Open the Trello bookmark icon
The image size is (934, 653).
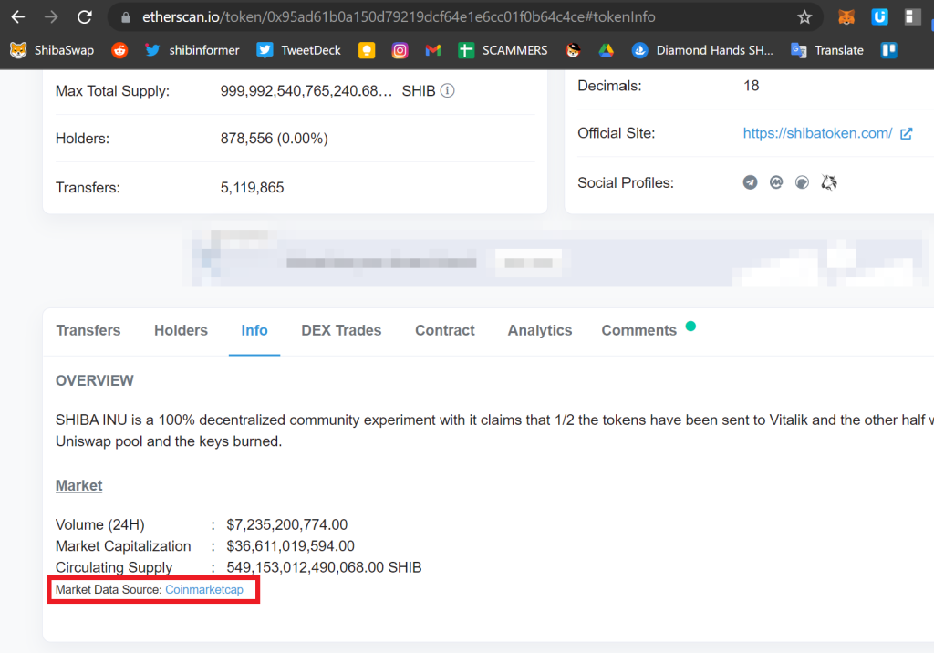pos(888,50)
